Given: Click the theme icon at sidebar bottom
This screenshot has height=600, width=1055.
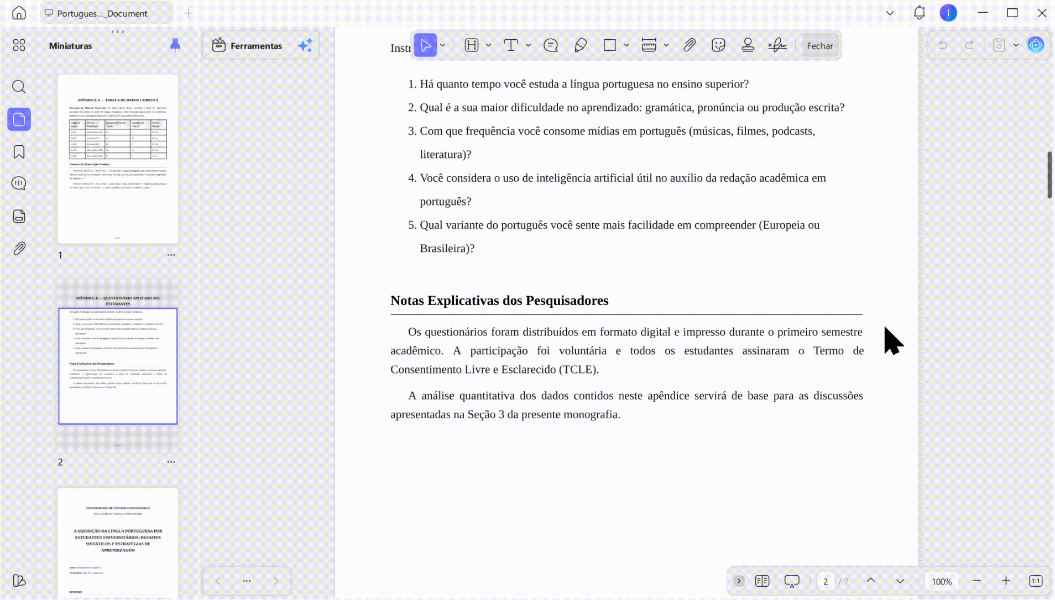Looking at the screenshot, I should pos(19,581).
